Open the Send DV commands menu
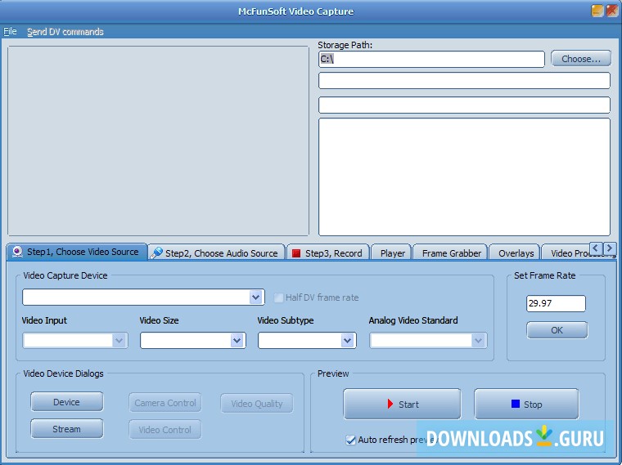The image size is (622, 465). tap(65, 32)
